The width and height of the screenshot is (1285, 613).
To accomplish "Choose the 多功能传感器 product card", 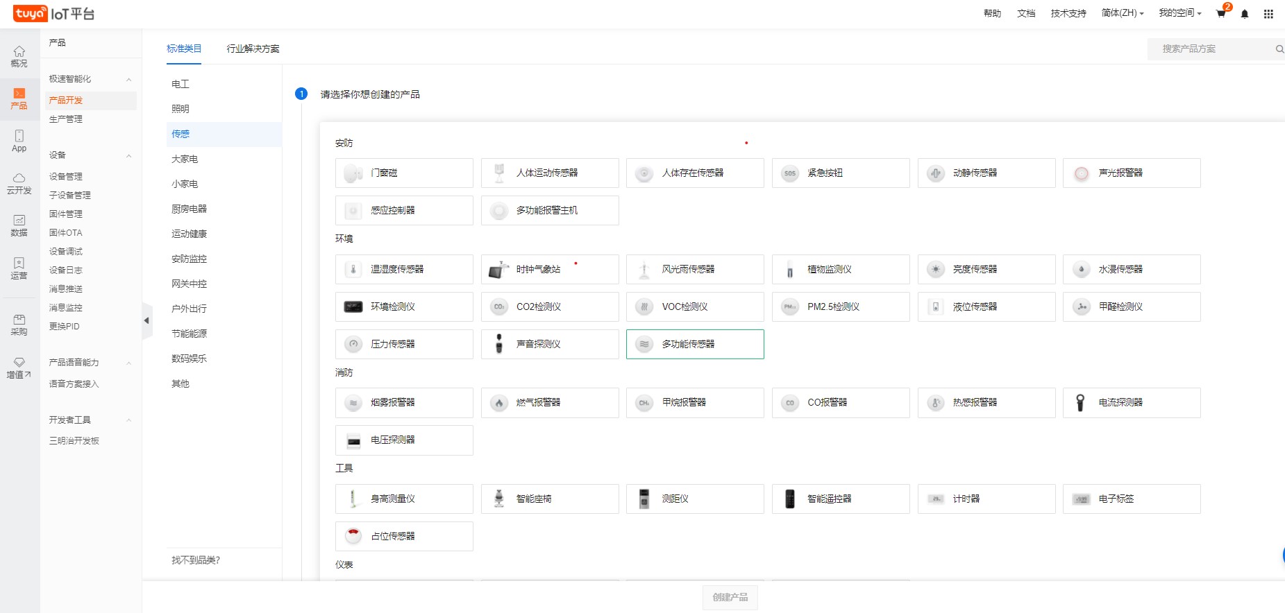I will [x=695, y=344].
